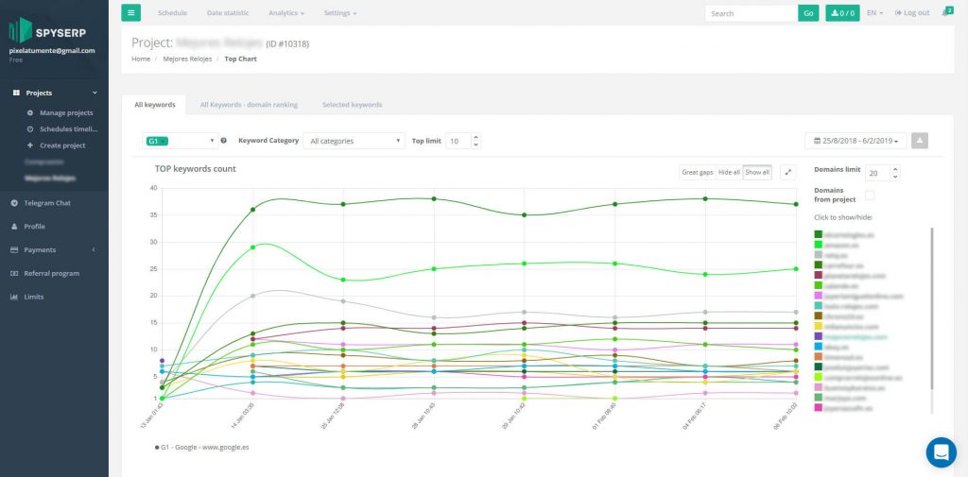Open Schedule in top navigation
The width and height of the screenshot is (968, 477).
click(172, 13)
